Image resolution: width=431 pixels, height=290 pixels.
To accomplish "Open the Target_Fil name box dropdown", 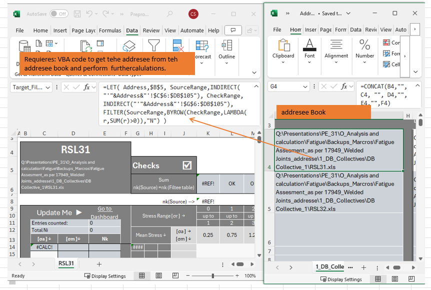I will (x=48, y=87).
